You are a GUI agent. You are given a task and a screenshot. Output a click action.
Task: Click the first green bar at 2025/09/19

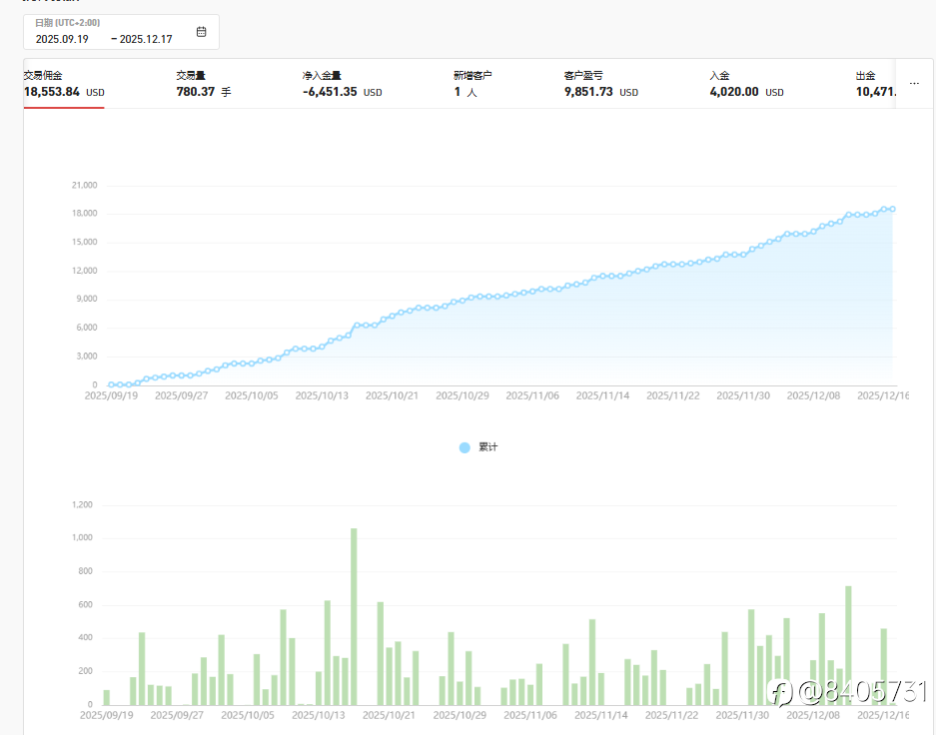(x=106, y=697)
